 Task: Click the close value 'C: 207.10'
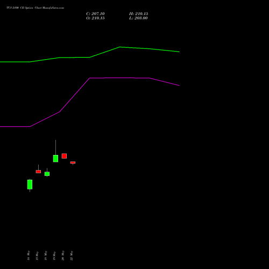95,14
